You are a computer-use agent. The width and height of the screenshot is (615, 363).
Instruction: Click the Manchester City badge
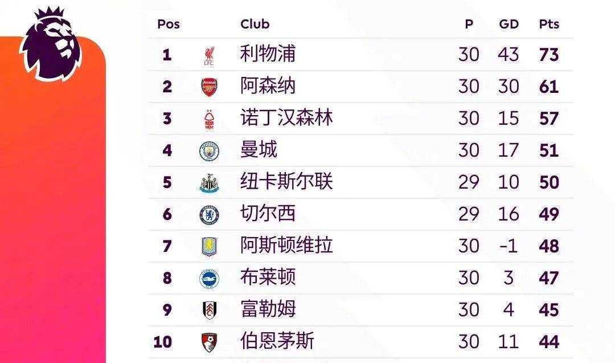(x=209, y=151)
